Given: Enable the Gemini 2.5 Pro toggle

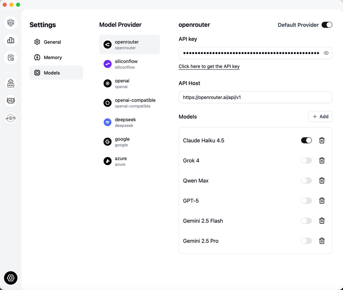Looking at the screenshot, I should click(x=306, y=241).
